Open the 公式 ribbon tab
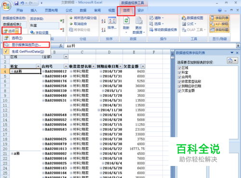 69,11
